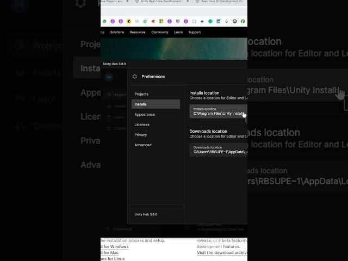This screenshot has height=261, width=348.
Task: Open Support menu on Unity website
Action: tap(195, 32)
